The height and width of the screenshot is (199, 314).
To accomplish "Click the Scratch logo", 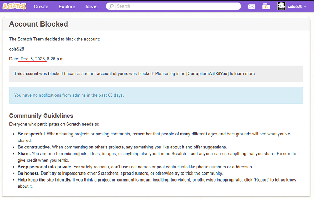I will (14, 6).
